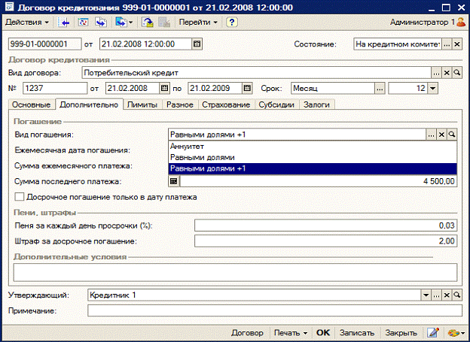Screen dimensions: 470x342
Task: Expand the Срок value 12 dropdown arrow
Action: 432,88
